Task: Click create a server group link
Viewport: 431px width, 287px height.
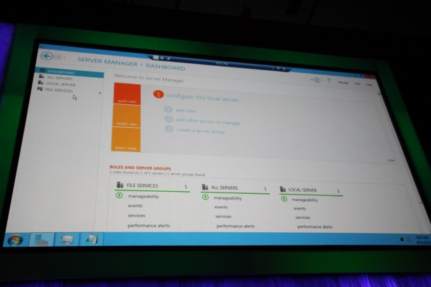Action: pyautogui.click(x=201, y=131)
